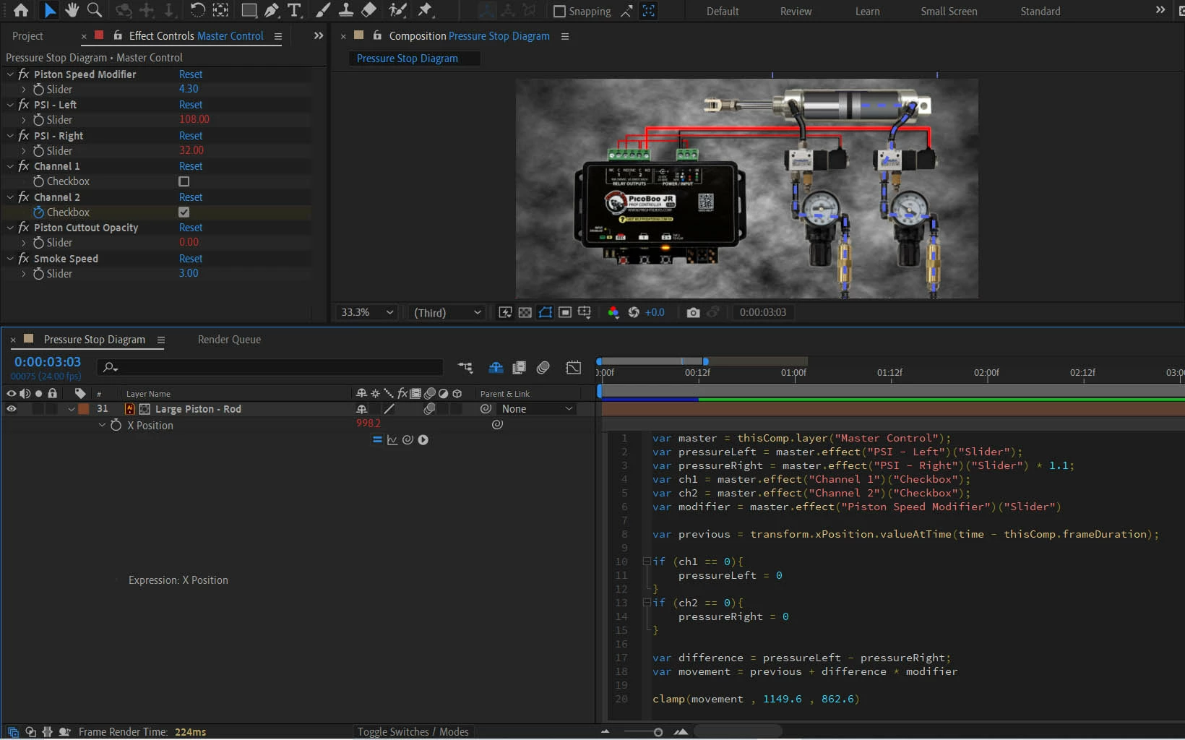The image size is (1185, 740).
Task: Click the Large Piston - Rod label color swatch
Action: [84, 409]
